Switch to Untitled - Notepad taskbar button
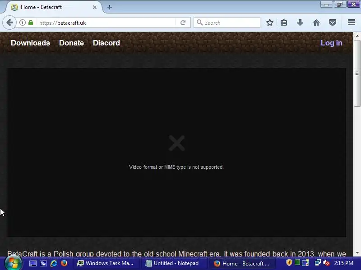This screenshot has height=270, width=361. click(x=174, y=263)
